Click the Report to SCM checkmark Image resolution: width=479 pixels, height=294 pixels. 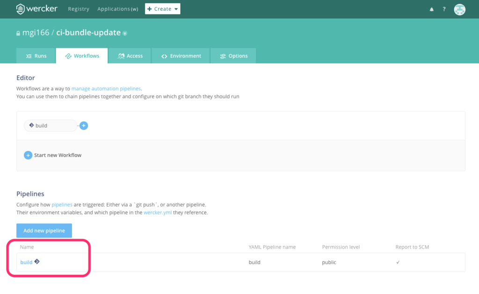[398, 262]
